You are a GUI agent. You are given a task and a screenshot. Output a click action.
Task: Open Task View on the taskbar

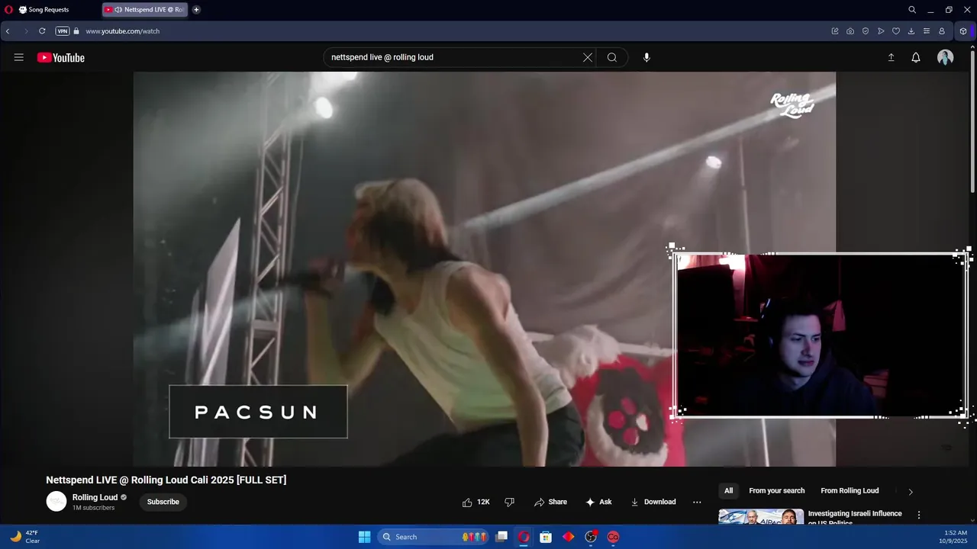[501, 537]
